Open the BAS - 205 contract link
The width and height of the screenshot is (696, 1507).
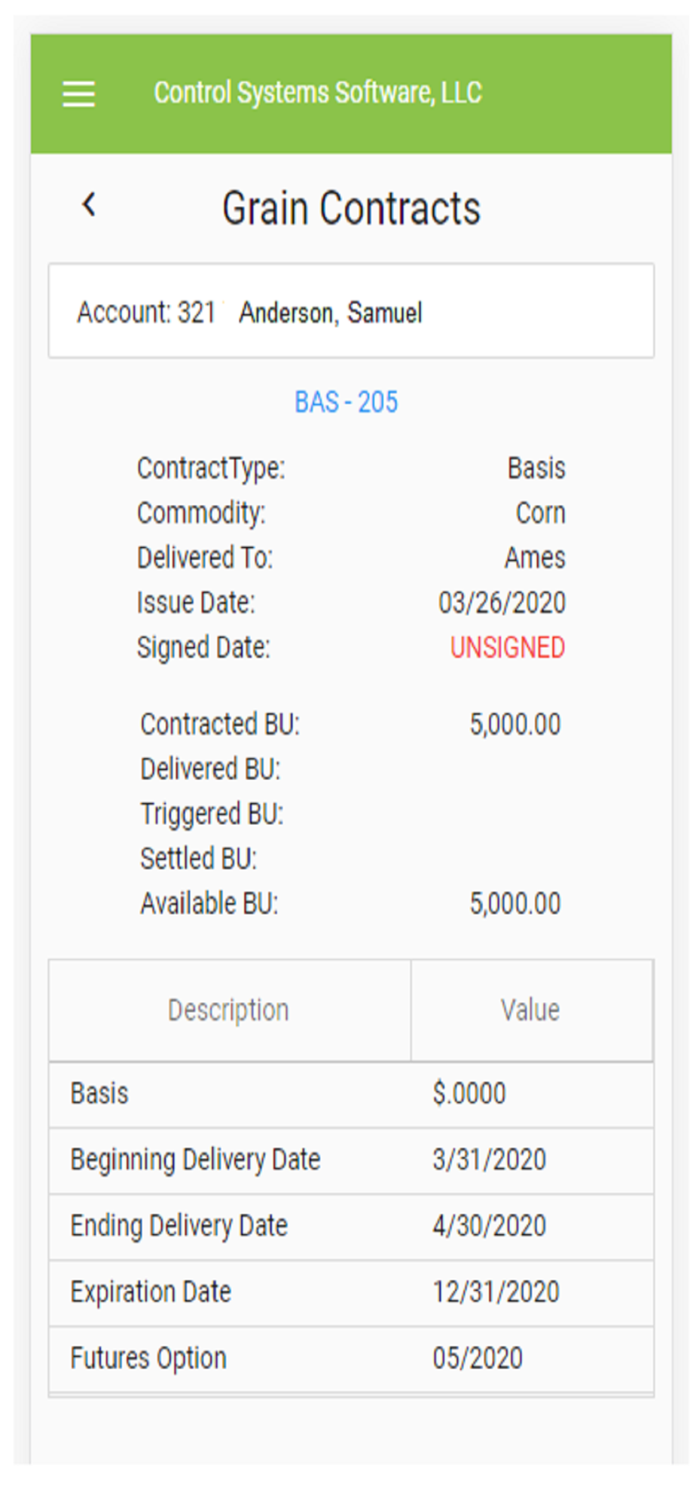[346, 402]
